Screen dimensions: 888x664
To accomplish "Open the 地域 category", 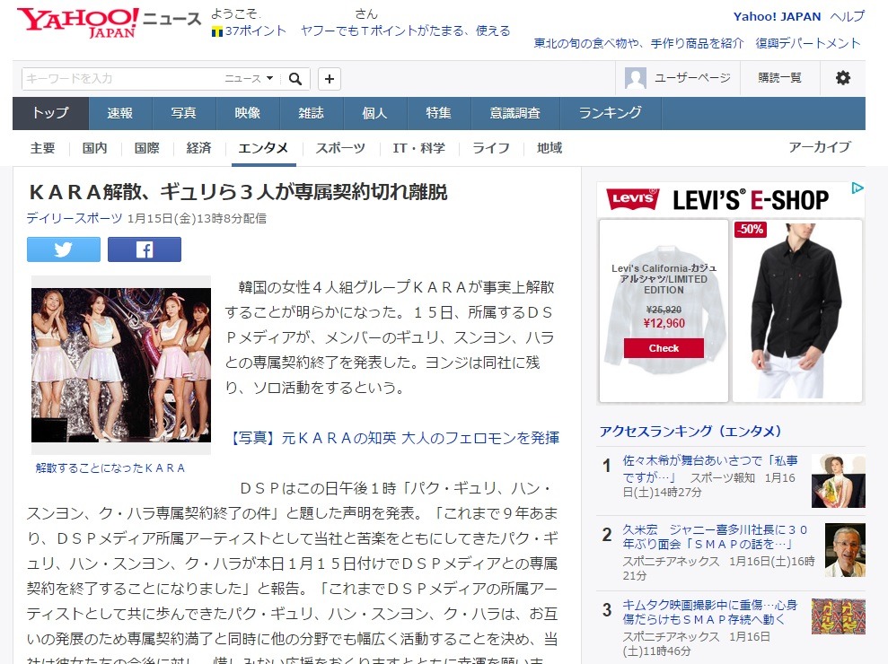I will pos(550,148).
